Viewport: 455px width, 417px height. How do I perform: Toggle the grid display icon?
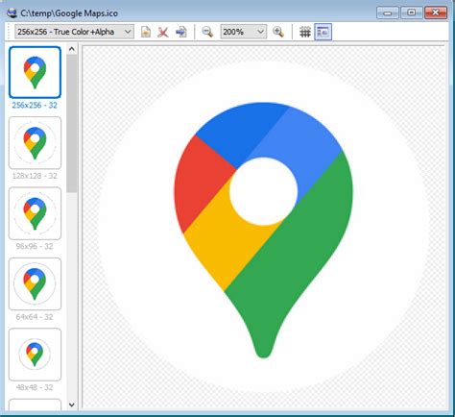tap(305, 32)
